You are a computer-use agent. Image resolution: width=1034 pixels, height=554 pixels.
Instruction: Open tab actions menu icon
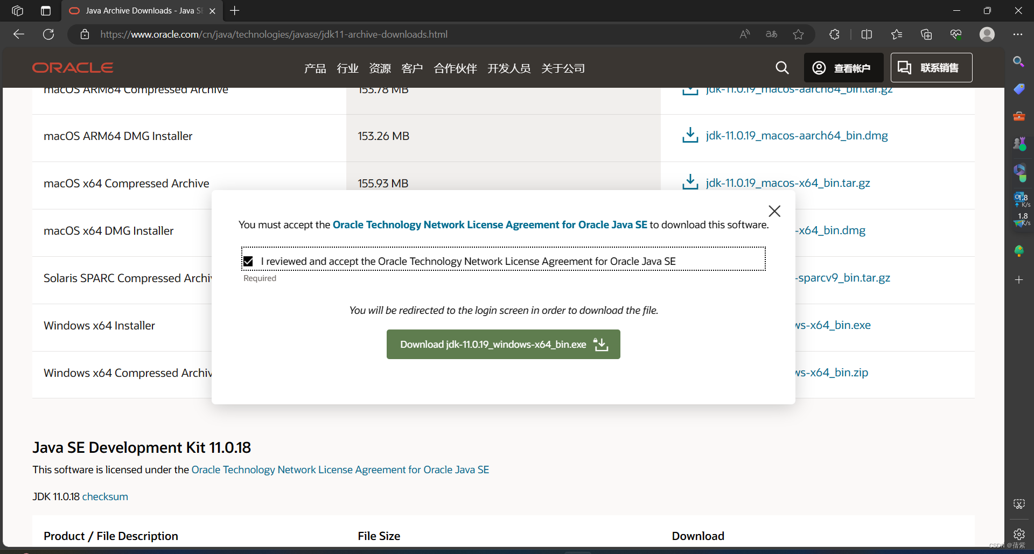tap(46, 11)
